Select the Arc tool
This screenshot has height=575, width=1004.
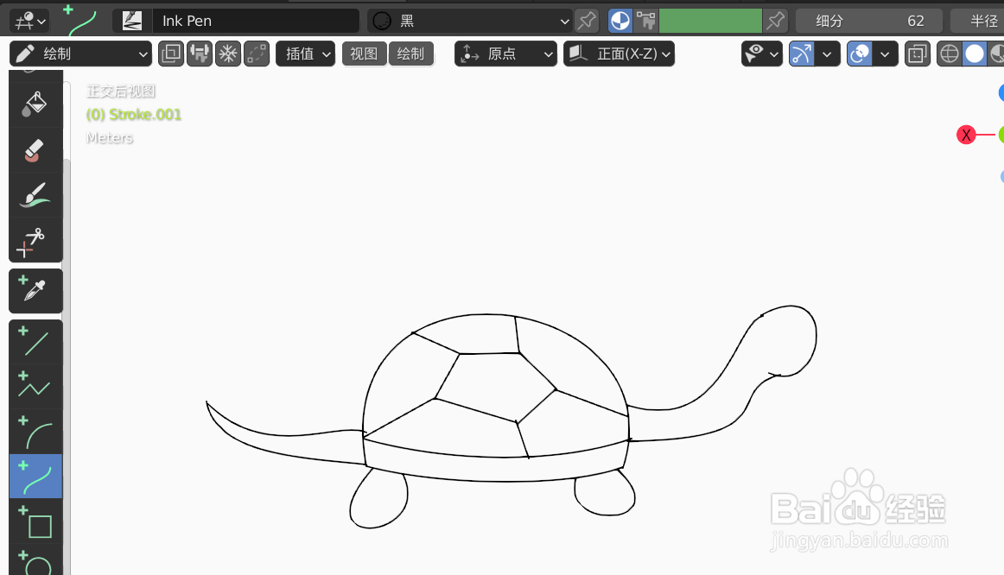pos(35,432)
